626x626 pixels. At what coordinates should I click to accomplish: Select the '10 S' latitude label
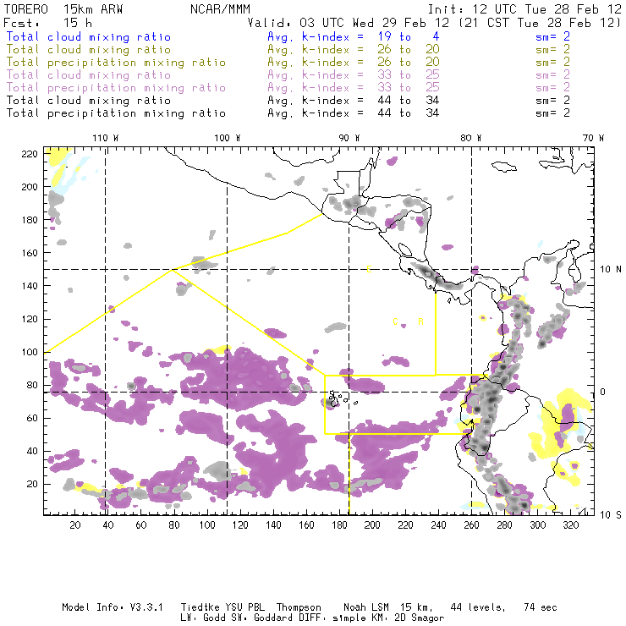(611, 515)
